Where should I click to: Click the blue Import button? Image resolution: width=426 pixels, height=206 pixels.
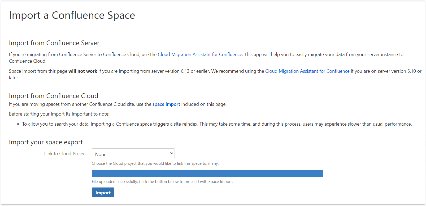point(103,193)
